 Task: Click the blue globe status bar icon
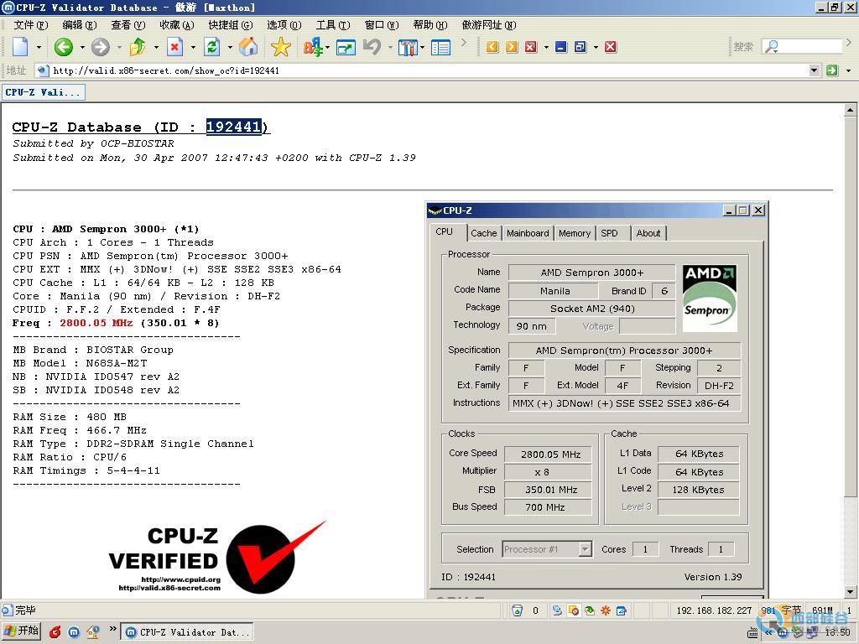557,610
